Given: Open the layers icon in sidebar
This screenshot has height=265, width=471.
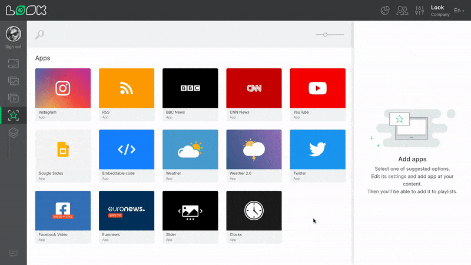Looking at the screenshot, I should tap(14, 133).
